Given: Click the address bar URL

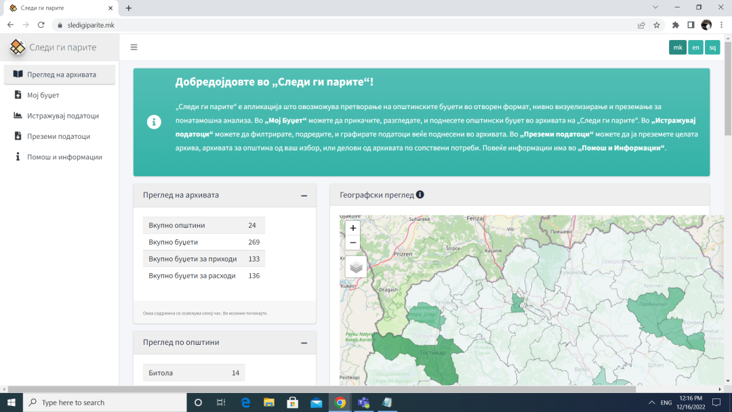Looking at the screenshot, I should (x=91, y=25).
